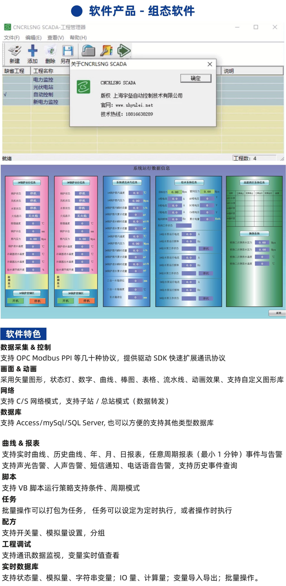Screen dimensions: 286x586
Task: Open the 帮助(H) menu
Action: pyautogui.click(x=78, y=37)
